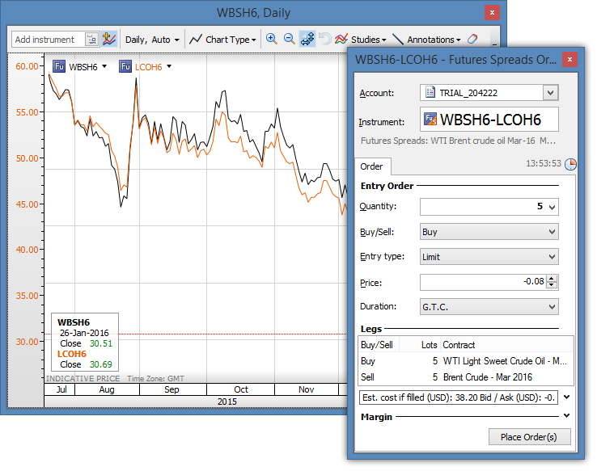Click the Place Order(s) button
Image resolution: width=597 pixels, height=471 pixels.
coord(529,437)
